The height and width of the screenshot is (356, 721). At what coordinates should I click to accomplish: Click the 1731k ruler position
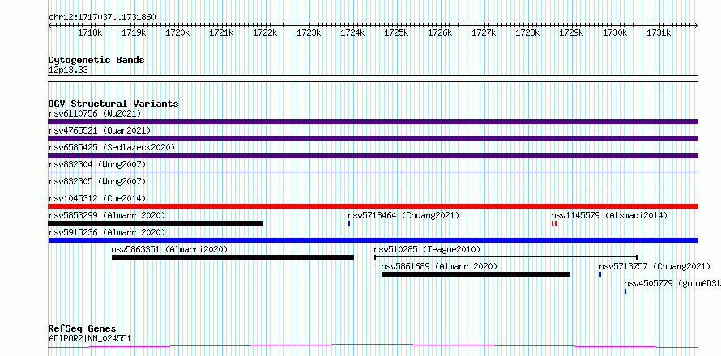click(659, 33)
